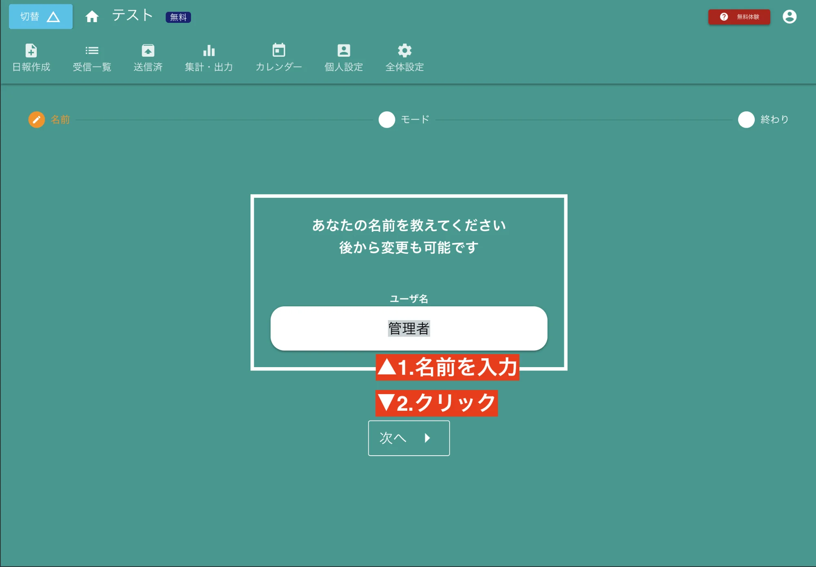Select the 終わり step circle
The image size is (816, 567).
coord(746,120)
